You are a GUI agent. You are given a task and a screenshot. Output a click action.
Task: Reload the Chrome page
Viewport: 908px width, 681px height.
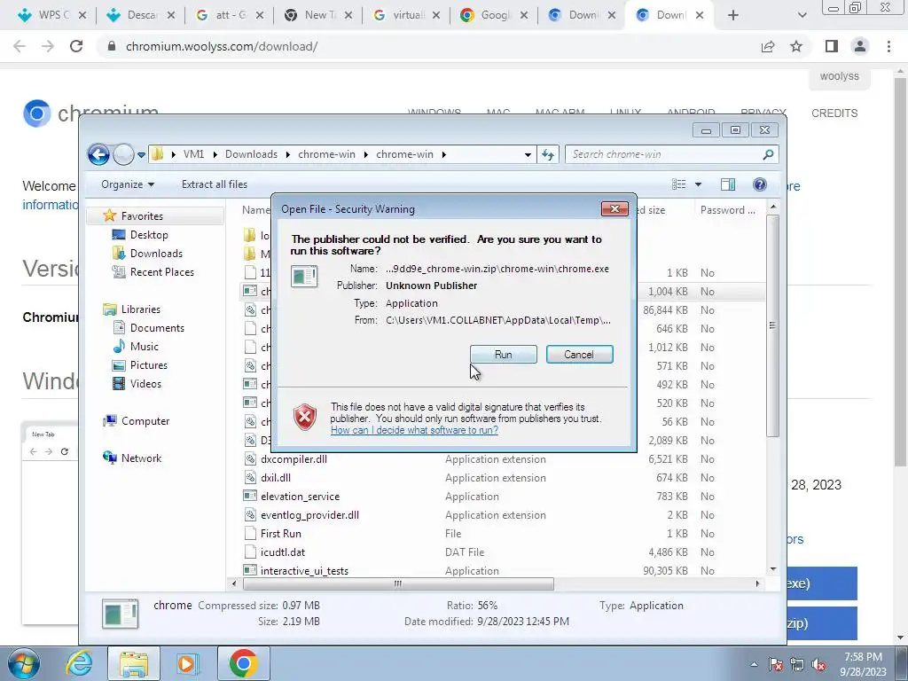[x=76, y=46]
